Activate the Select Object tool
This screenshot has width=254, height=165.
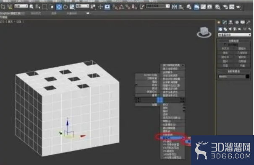31,7
